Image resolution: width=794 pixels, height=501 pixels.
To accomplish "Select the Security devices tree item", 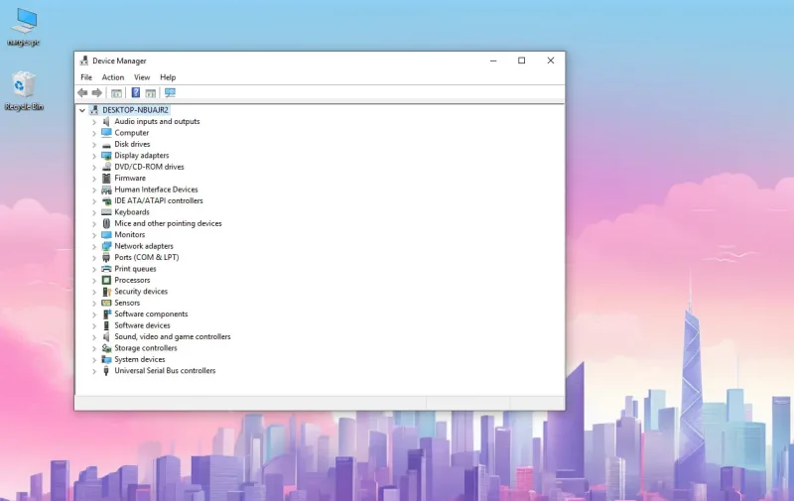I will coord(141,291).
